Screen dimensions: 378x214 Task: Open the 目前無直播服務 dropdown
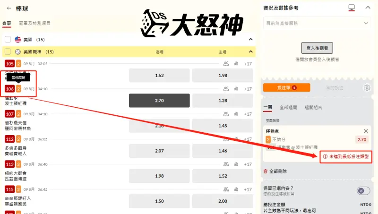click(317, 23)
